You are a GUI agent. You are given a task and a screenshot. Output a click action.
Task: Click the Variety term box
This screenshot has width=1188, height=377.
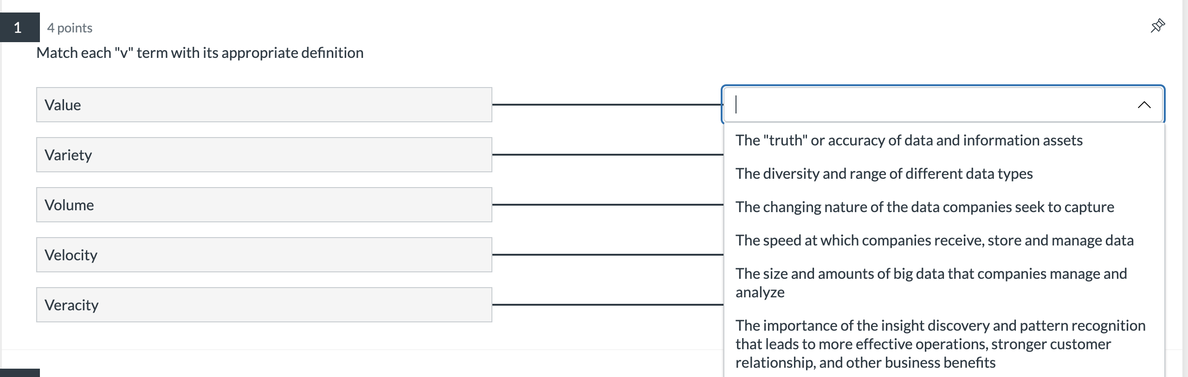(x=264, y=155)
